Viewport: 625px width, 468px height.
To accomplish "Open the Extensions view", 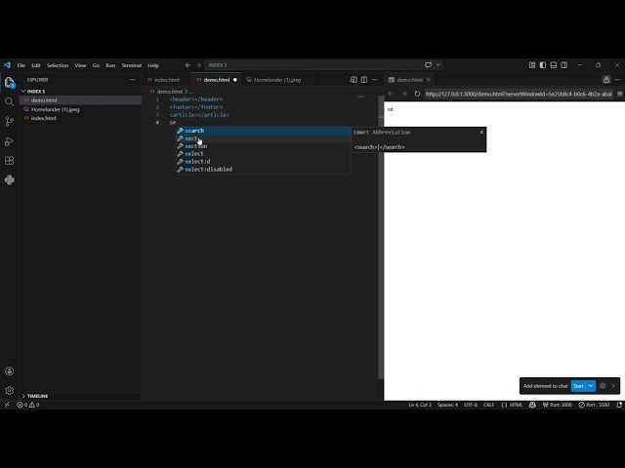I will point(9,160).
